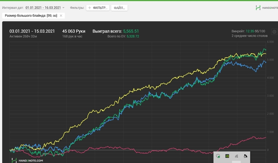The image size is (278, 163).
Task: Open the wireless signal tray icon
Action: point(236,156)
